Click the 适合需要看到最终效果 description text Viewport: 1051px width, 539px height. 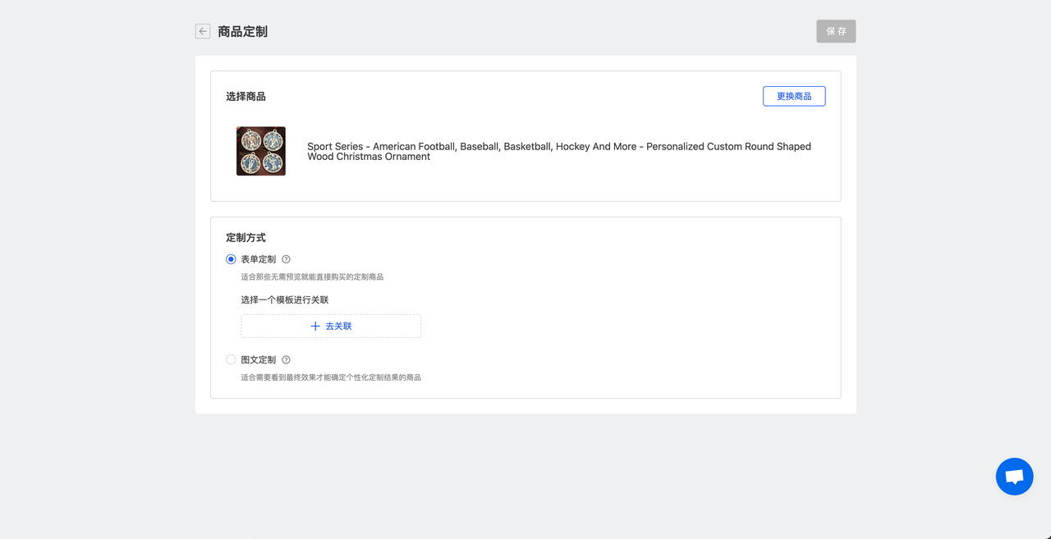[x=331, y=377]
